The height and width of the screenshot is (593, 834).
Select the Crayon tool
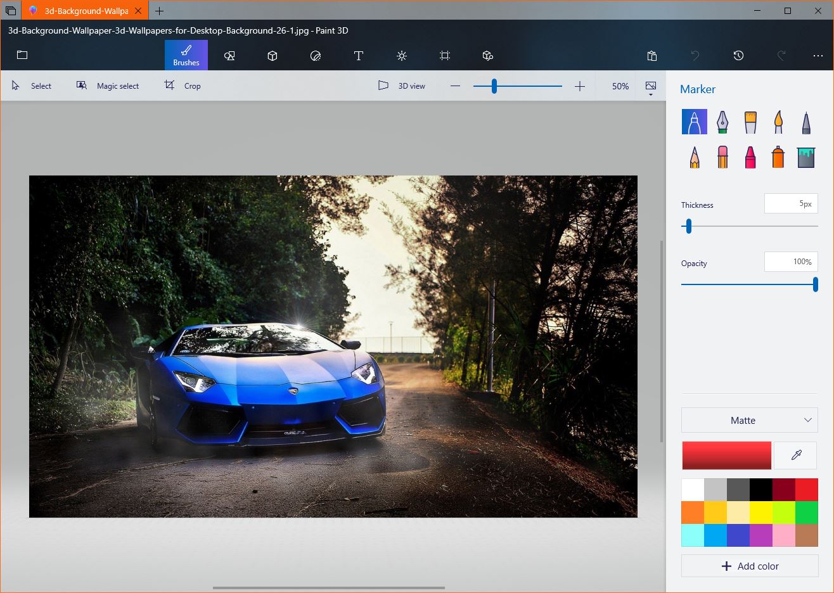[x=750, y=157]
